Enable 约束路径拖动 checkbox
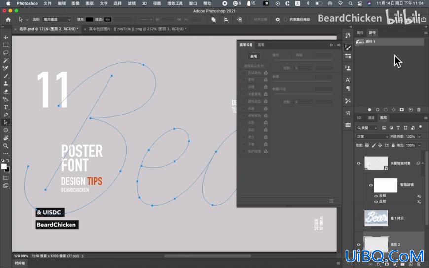Image resolution: width=429 pixels, height=268 pixels. 286,20
